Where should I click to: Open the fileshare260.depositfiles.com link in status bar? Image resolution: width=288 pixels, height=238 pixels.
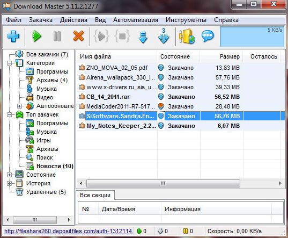click(69, 231)
